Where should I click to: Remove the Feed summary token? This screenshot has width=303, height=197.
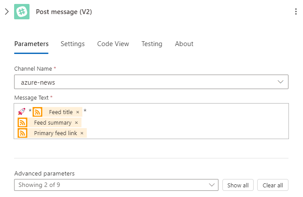[76, 123]
